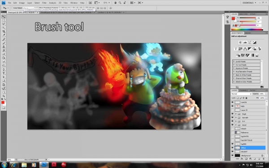Image resolution: width=269 pixels, height=168 pixels.
Task: Switch to the Masks tab
Action: point(248,33)
